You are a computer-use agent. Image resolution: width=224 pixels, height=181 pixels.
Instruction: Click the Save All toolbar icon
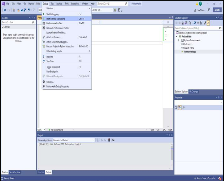(x=25, y=10)
